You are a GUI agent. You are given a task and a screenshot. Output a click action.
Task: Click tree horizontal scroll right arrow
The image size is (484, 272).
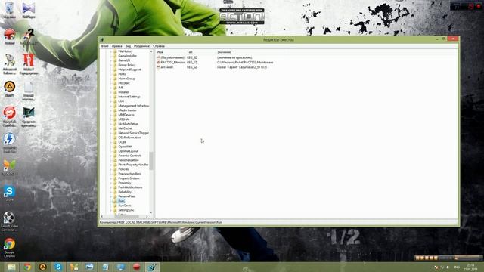coord(147,217)
